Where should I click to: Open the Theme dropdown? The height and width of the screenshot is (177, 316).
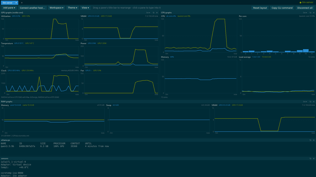[72, 8]
